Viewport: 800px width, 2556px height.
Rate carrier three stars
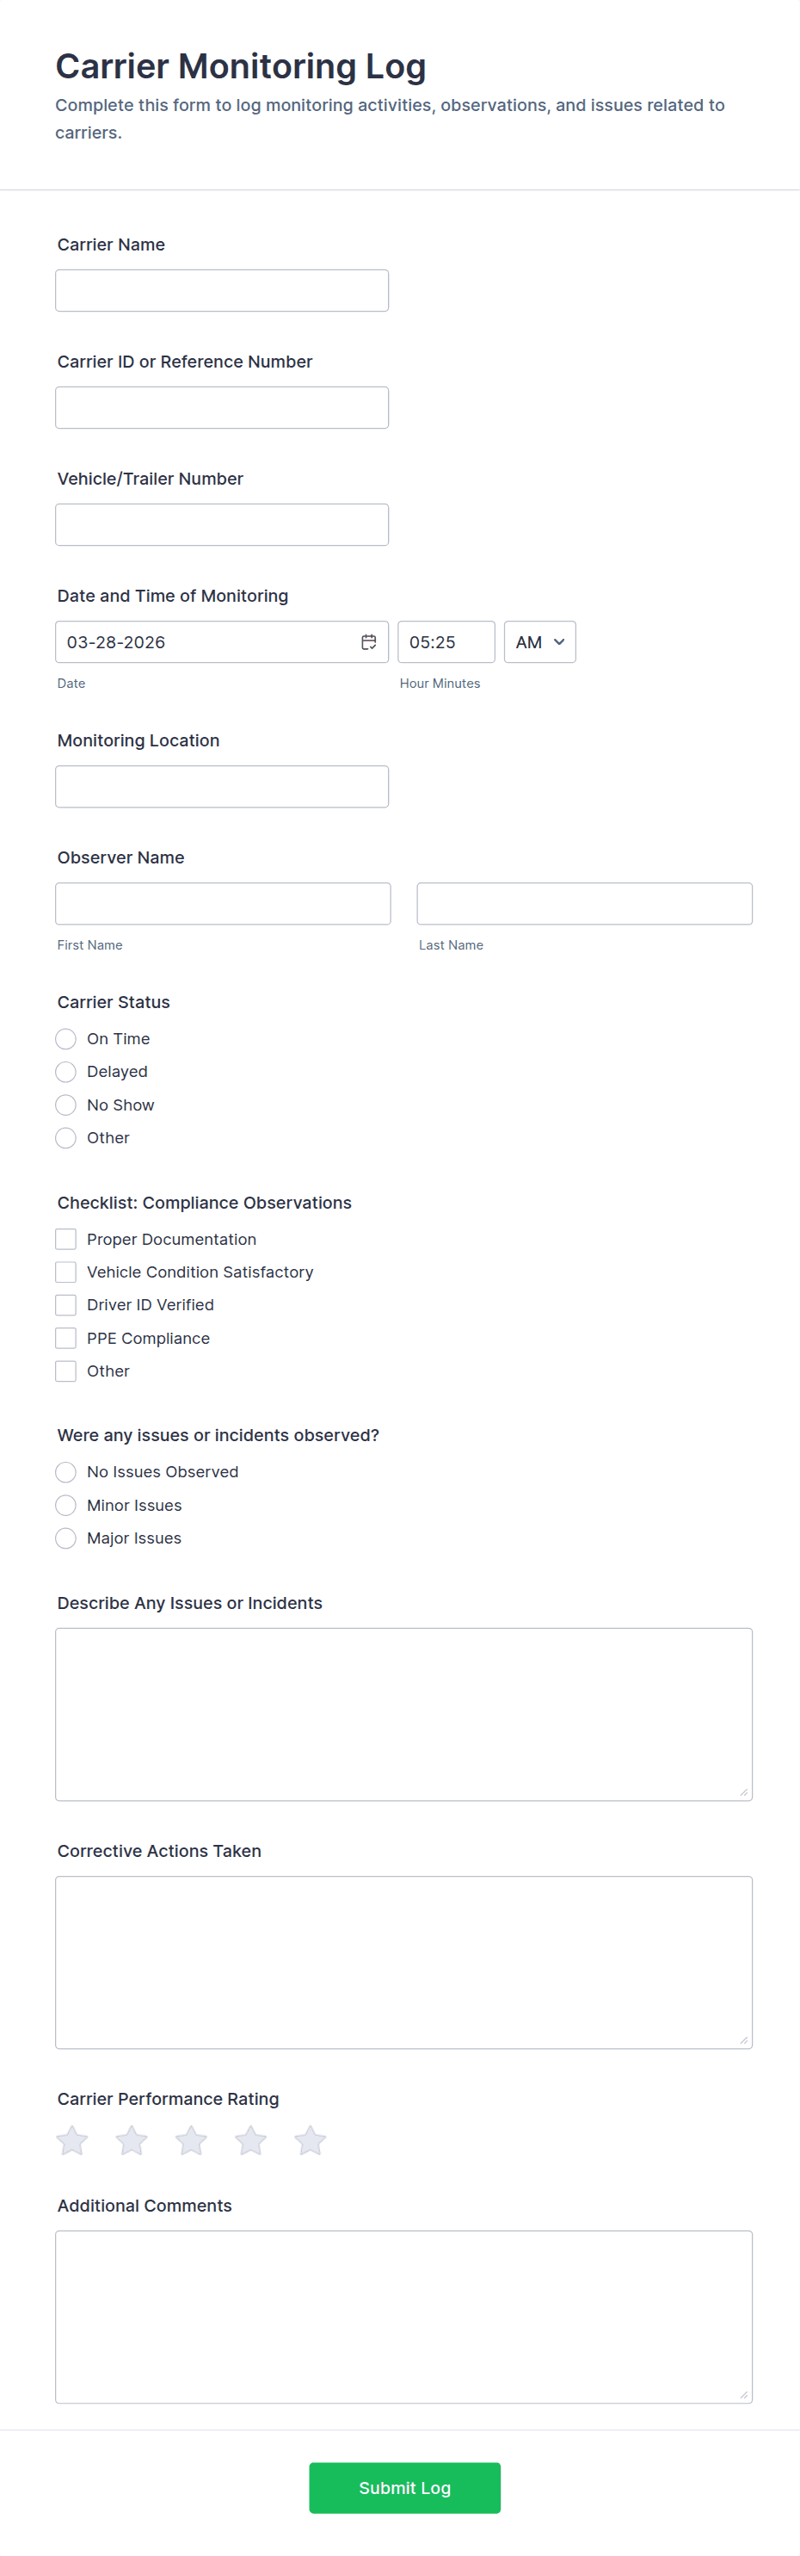pyautogui.click(x=190, y=2140)
